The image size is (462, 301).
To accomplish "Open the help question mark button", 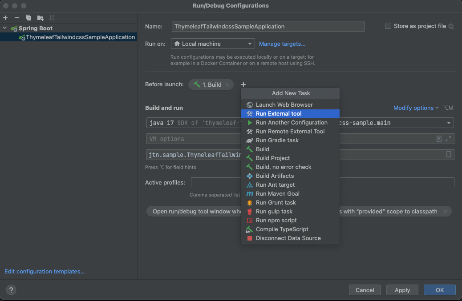I will 11,290.
